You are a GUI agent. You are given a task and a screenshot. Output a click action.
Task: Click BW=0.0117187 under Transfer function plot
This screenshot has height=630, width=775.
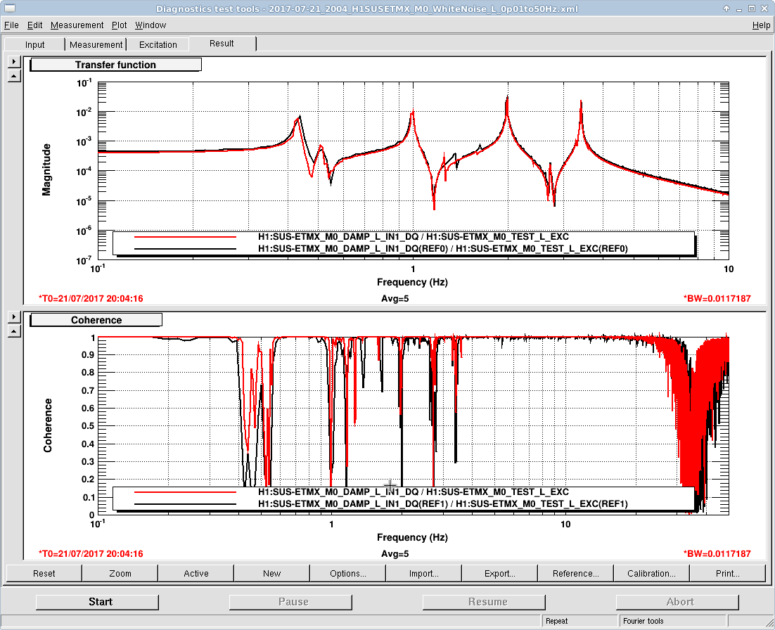[717, 298]
